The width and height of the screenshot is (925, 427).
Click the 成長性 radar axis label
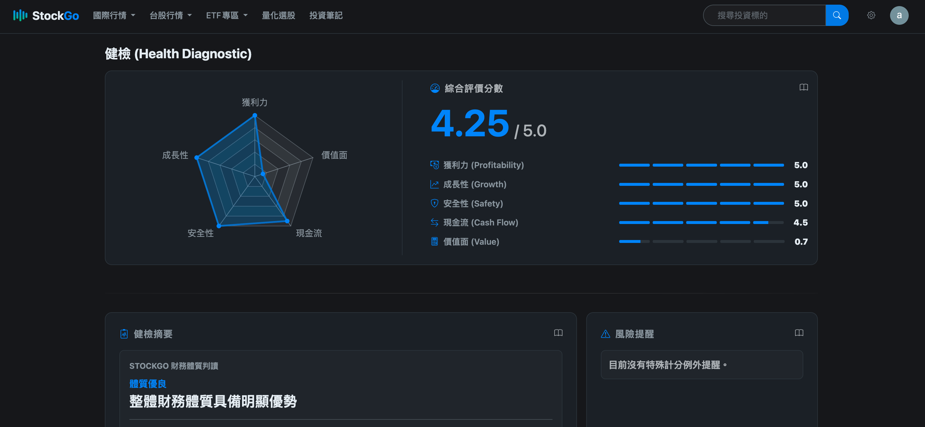(x=175, y=155)
